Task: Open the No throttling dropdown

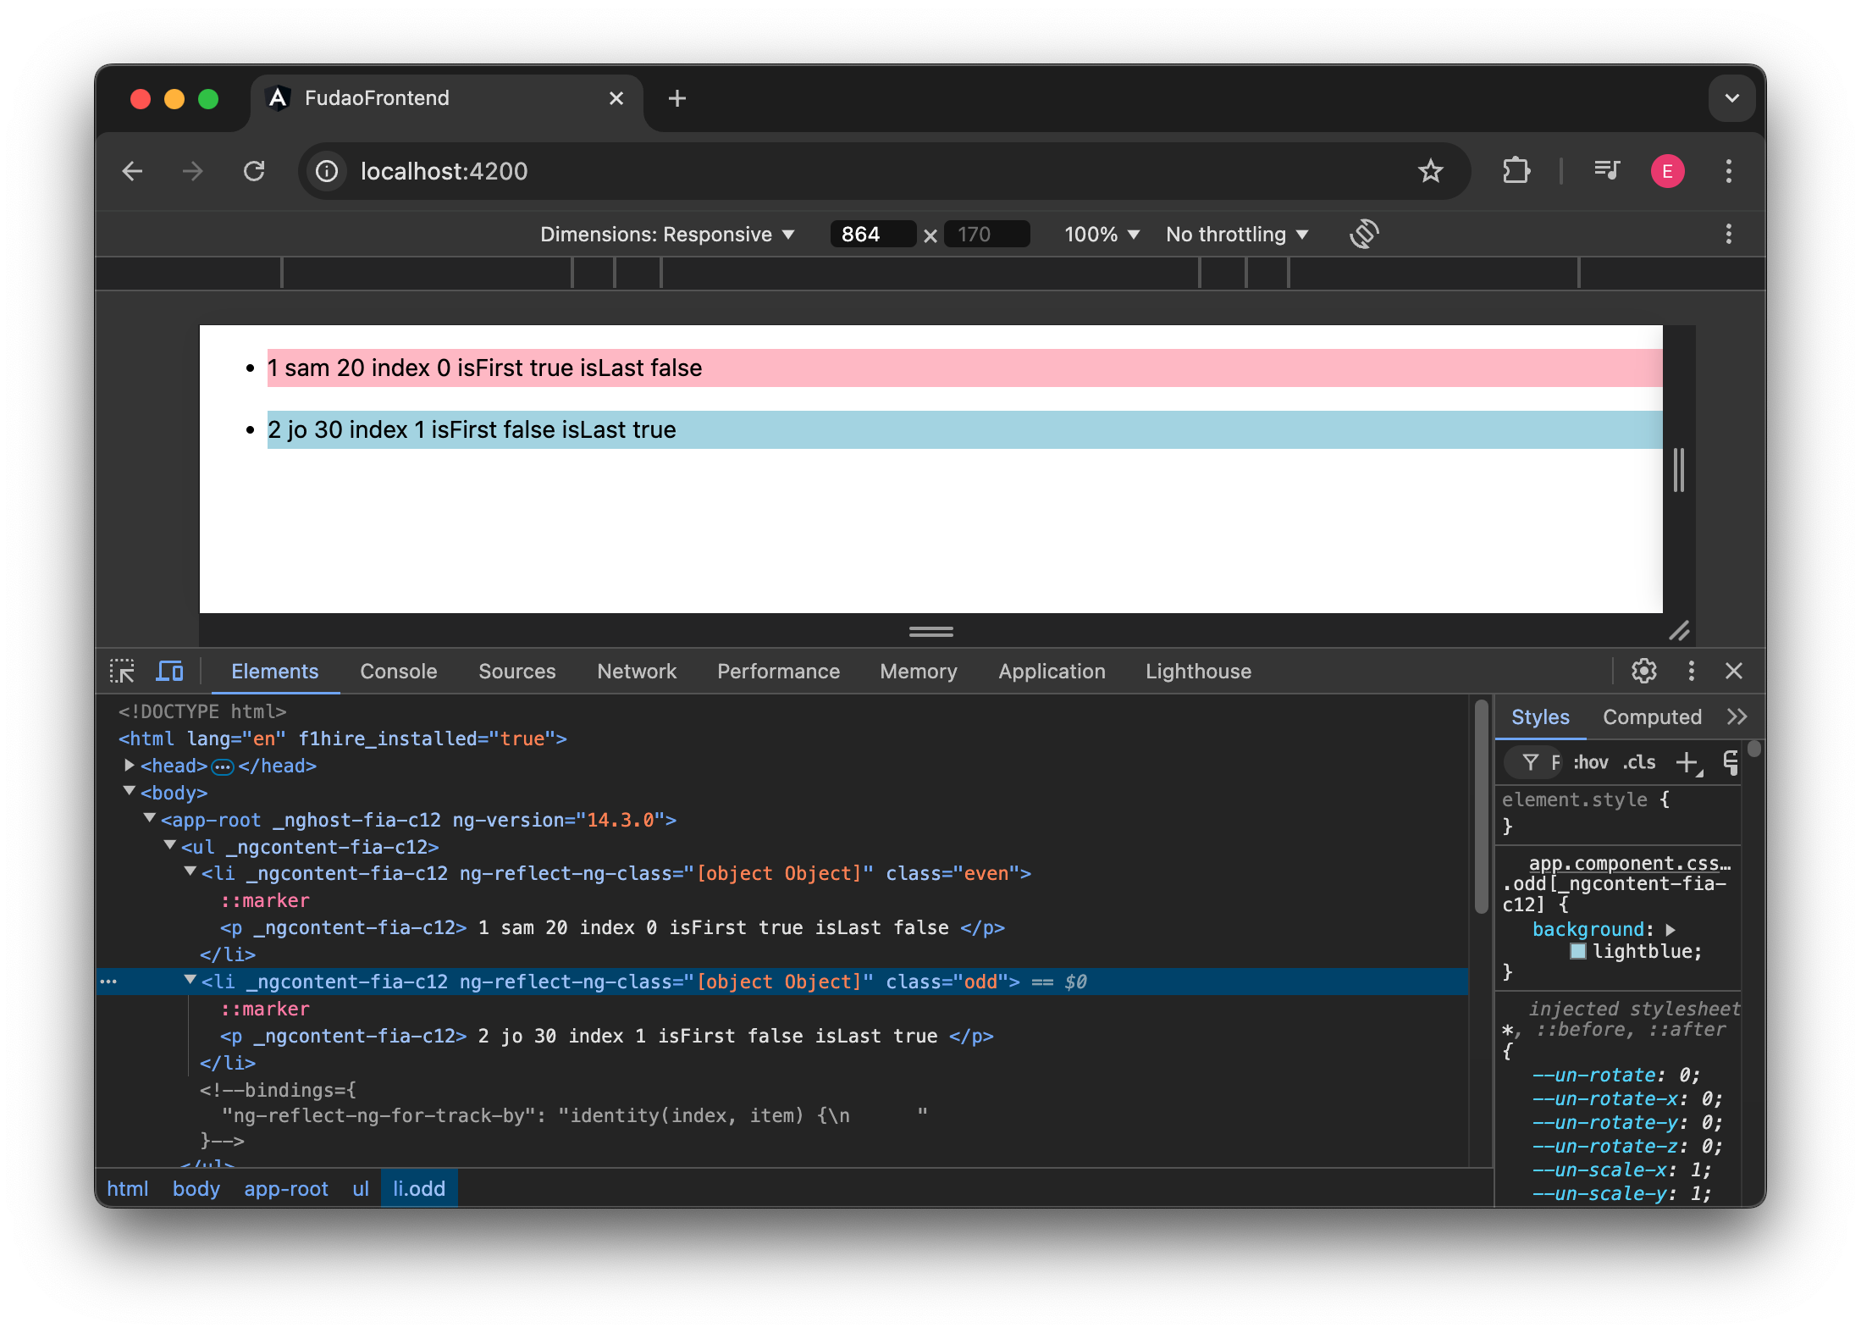Action: 1235,234
